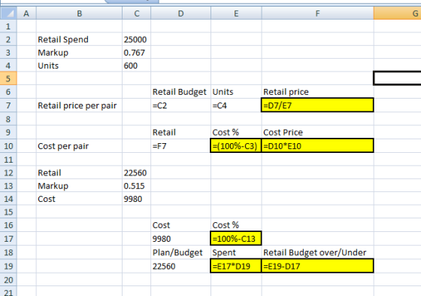Click the Cost label in row 14
Viewport: 421px width, 296px height.
point(79,199)
